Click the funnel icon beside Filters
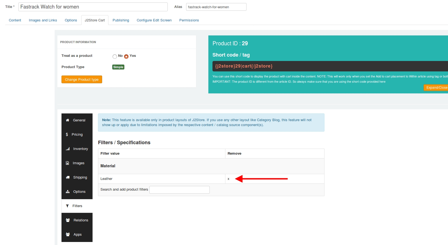This screenshot has width=448, height=245. (x=67, y=206)
